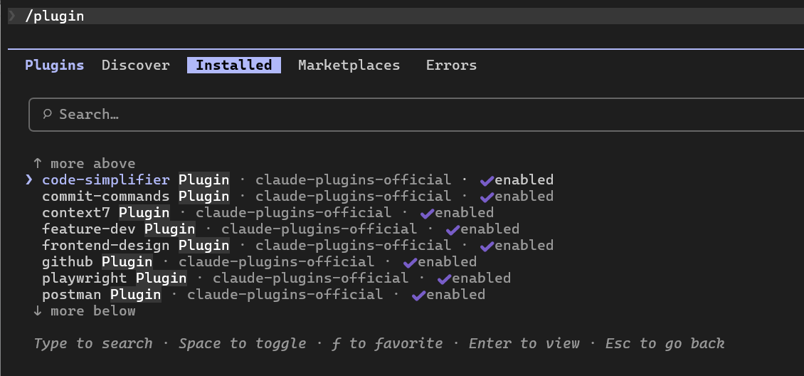This screenshot has width=804, height=376.
Task: Click the Plugin badge on context7
Action: [x=144, y=212]
